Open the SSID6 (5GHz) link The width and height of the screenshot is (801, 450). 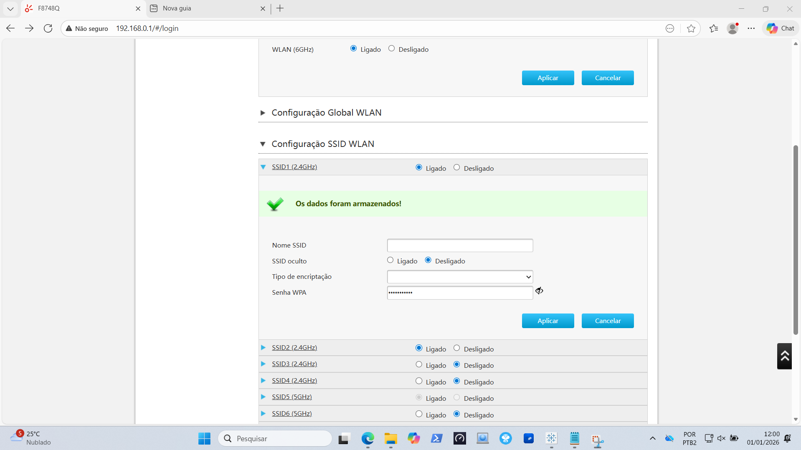tap(292, 414)
